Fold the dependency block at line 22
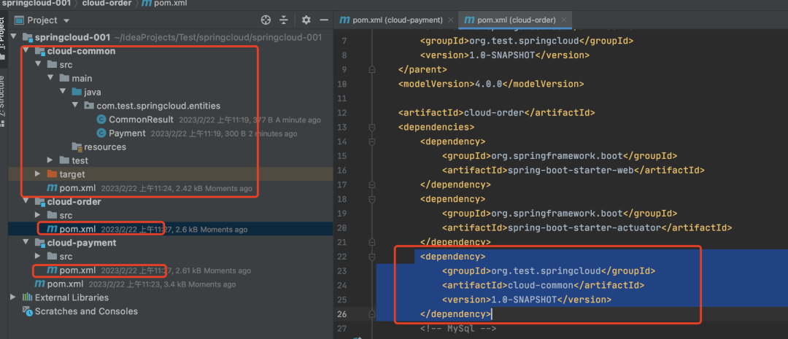788x339 pixels. click(372, 256)
